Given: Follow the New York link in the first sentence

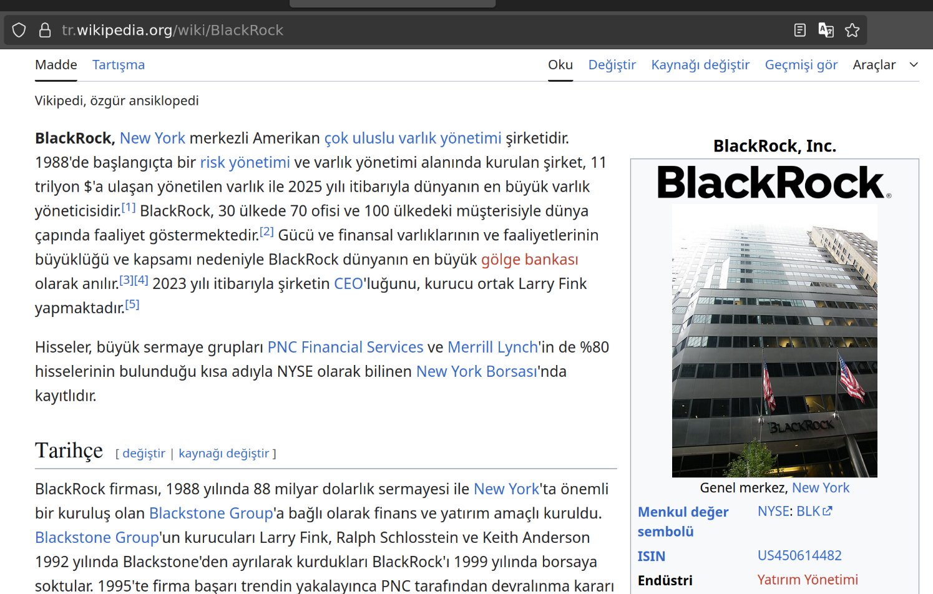Looking at the screenshot, I should click(x=152, y=138).
